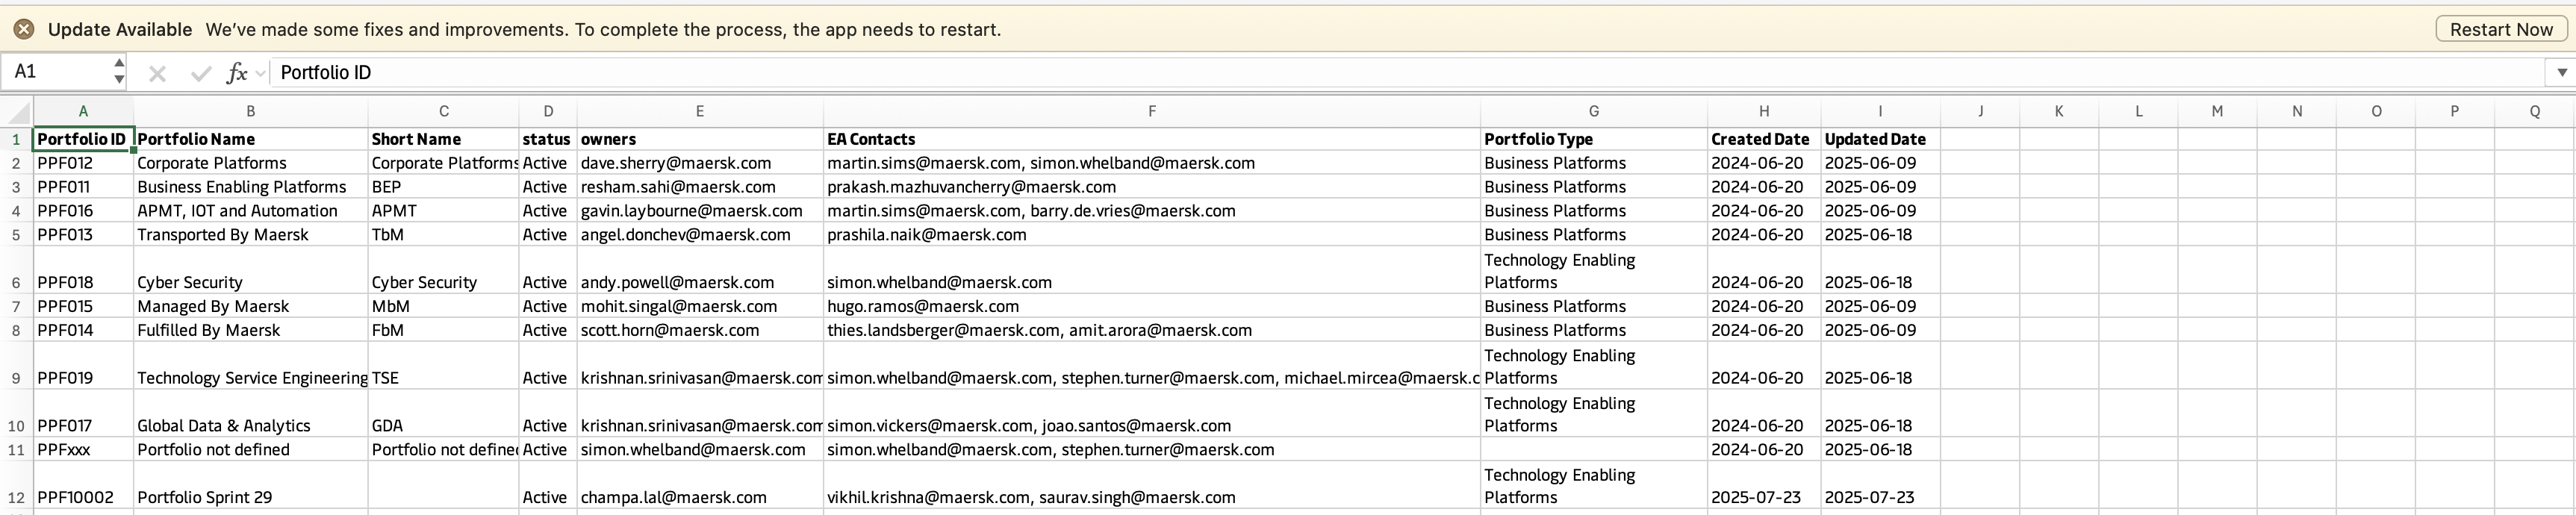The width and height of the screenshot is (2576, 515).
Task: Select column E header
Action: pyautogui.click(x=699, y=111)
